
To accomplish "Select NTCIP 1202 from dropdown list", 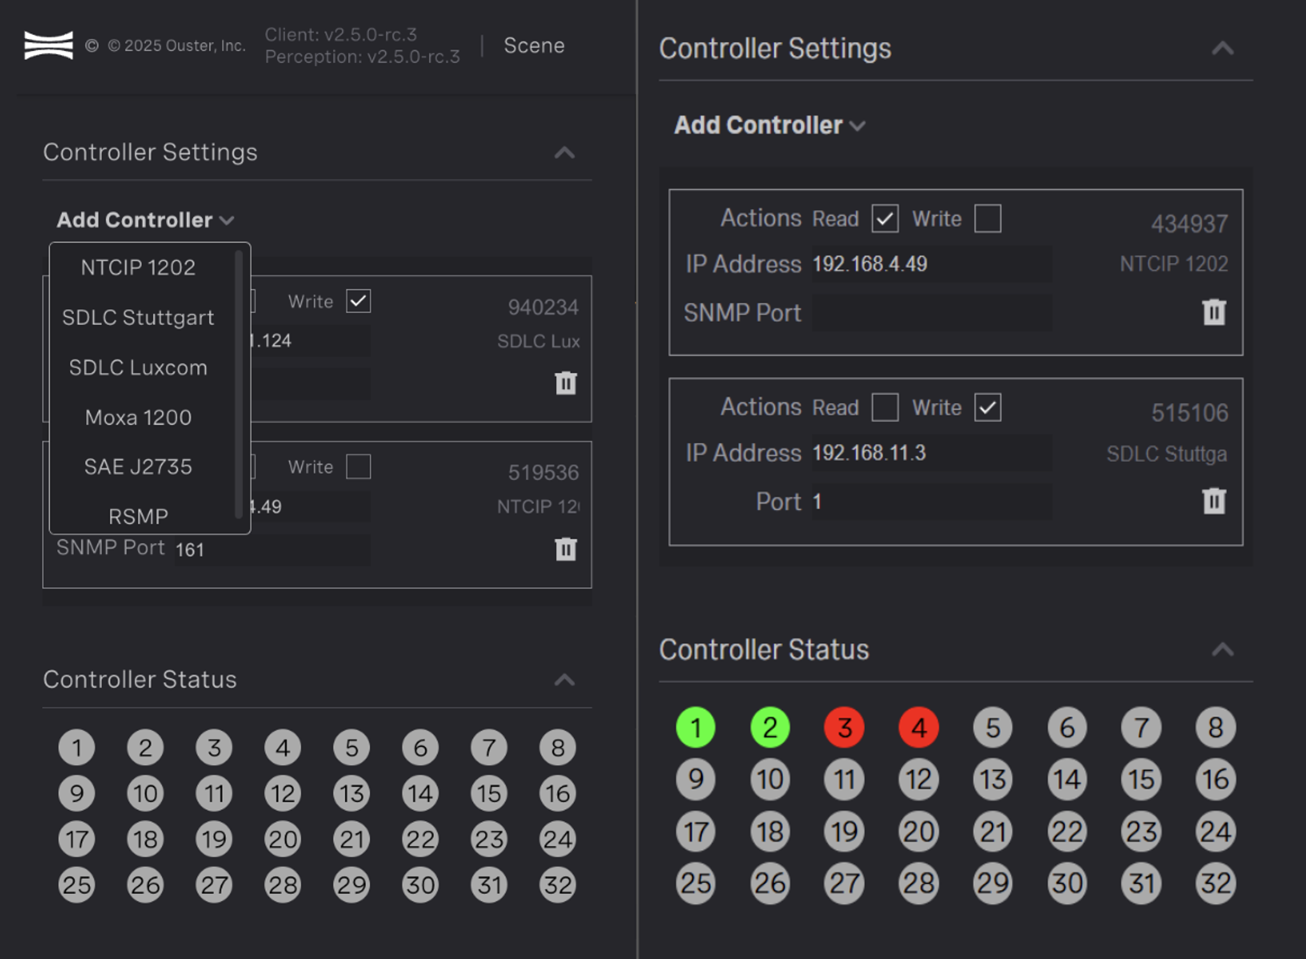I will tap(138, 267).
